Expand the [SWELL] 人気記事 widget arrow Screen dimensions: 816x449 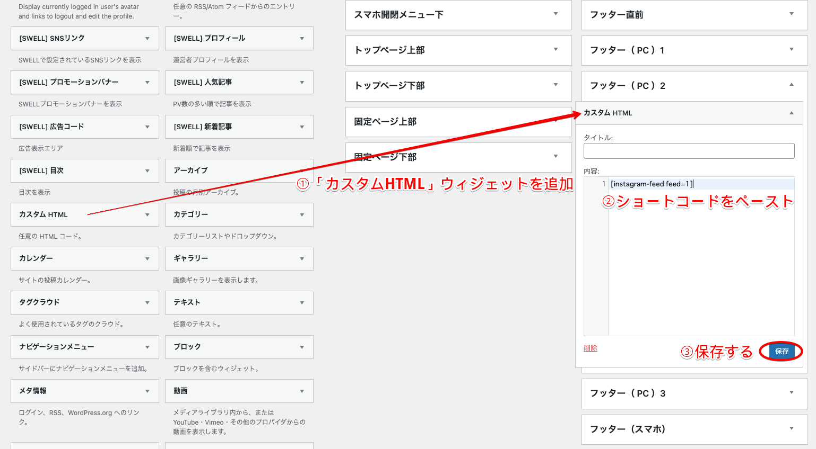point(302,83)
